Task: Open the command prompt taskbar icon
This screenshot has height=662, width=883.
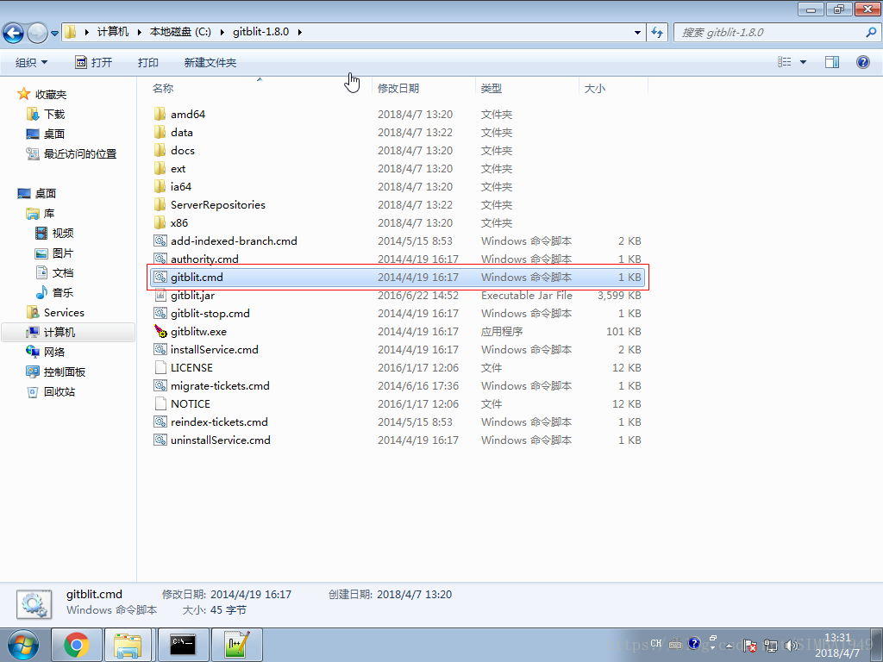Action: (183, 645)
